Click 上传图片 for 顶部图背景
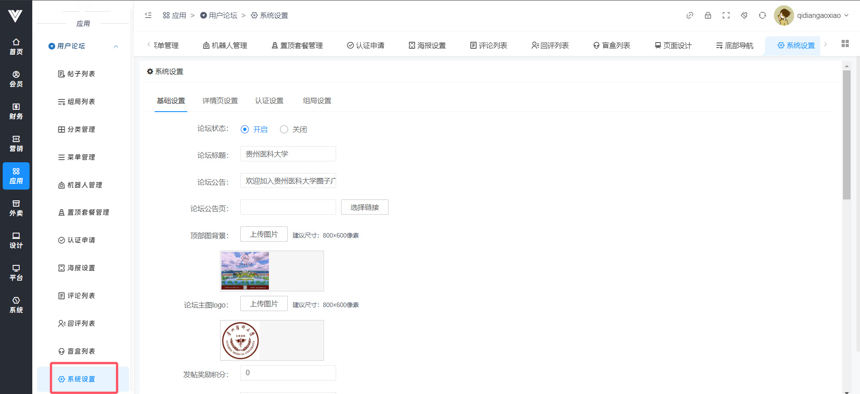Viewport: 860px width, 394px height. click(264, 234)
